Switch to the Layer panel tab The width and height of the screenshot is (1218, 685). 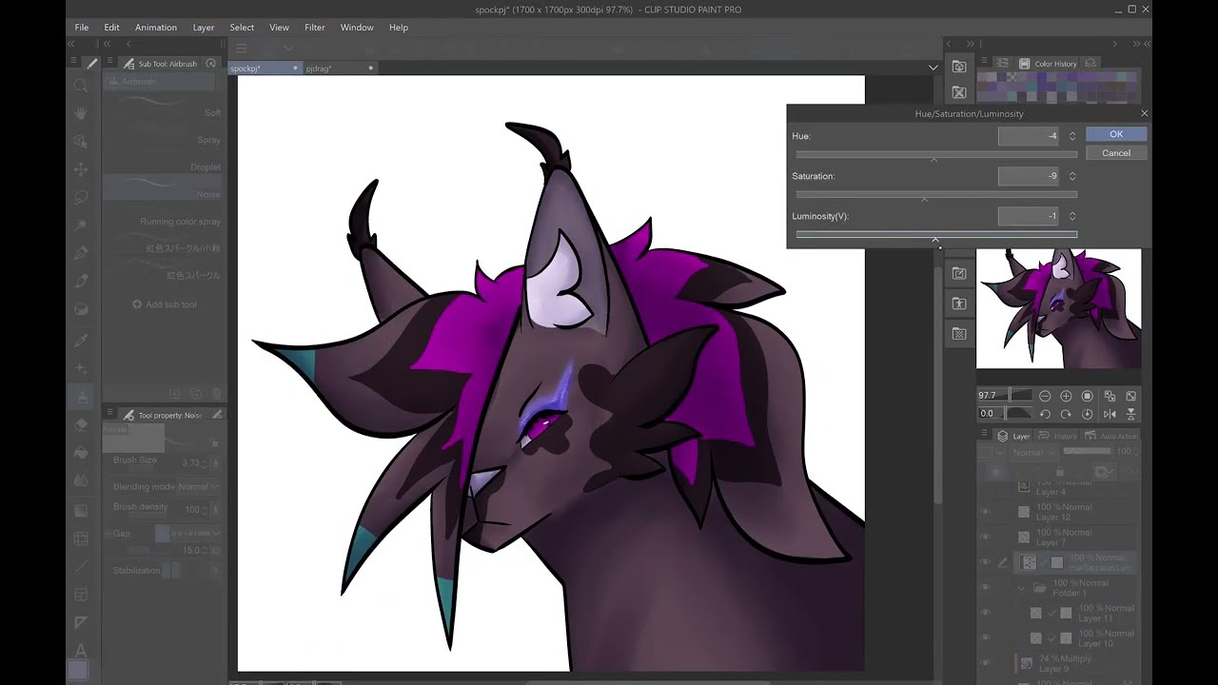point(1013,436)
